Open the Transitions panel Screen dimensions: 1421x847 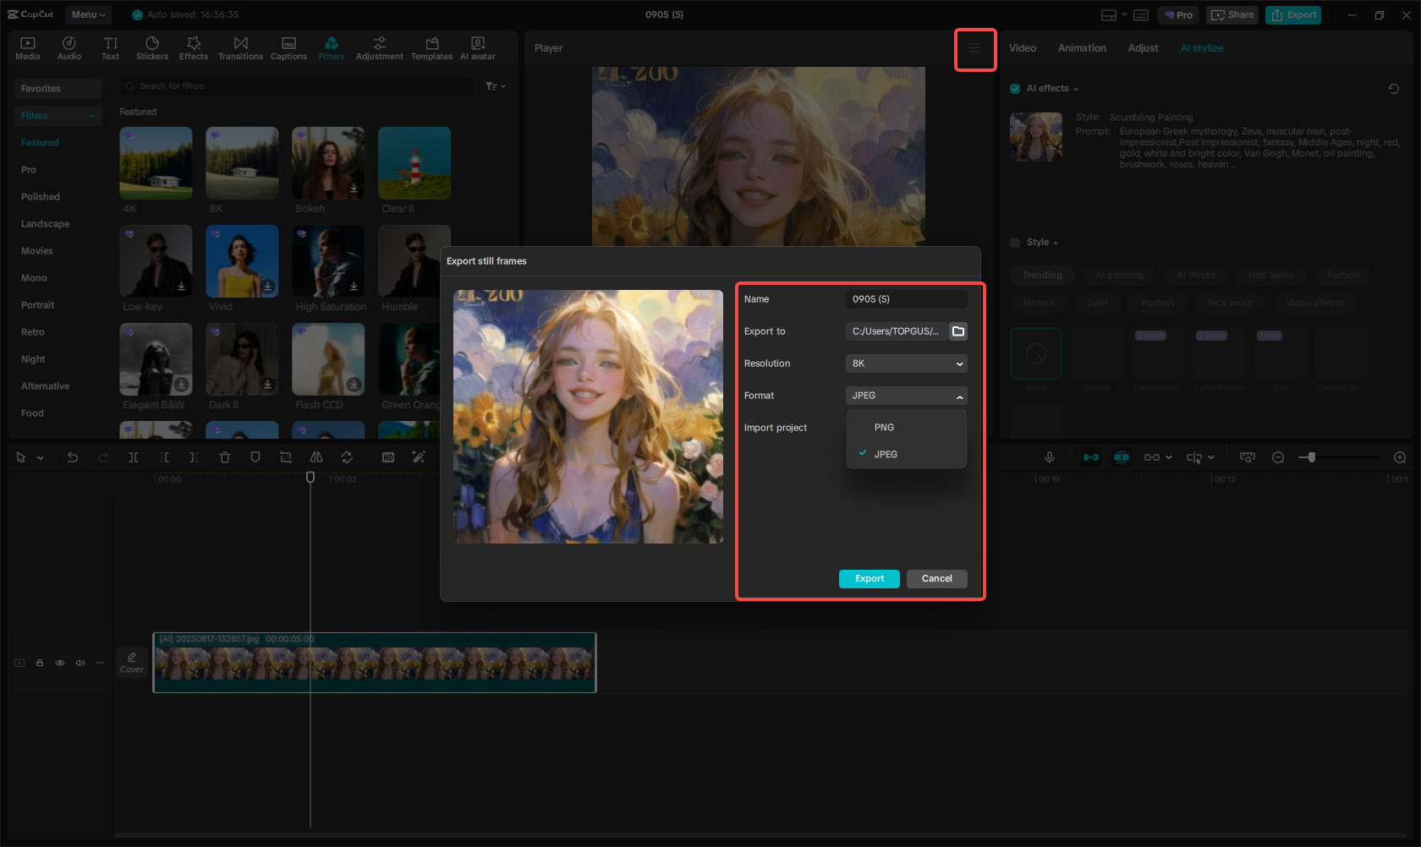click(x=240, y=48)
